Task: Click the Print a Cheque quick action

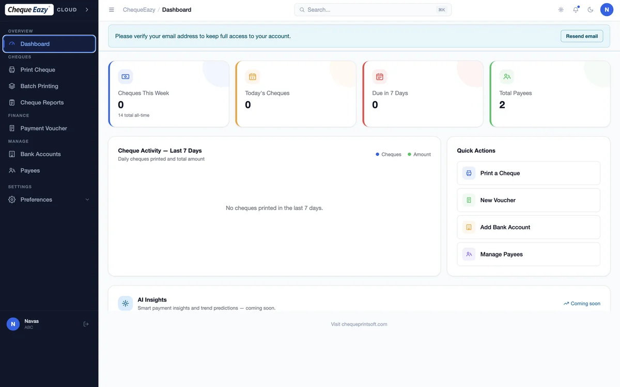Action: (529, 173)
